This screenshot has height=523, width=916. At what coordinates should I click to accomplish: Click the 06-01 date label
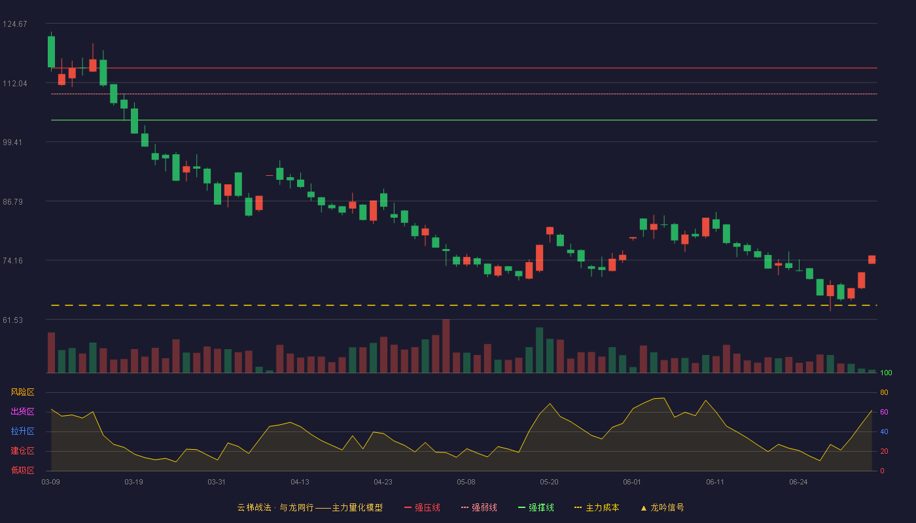[632, 482]
